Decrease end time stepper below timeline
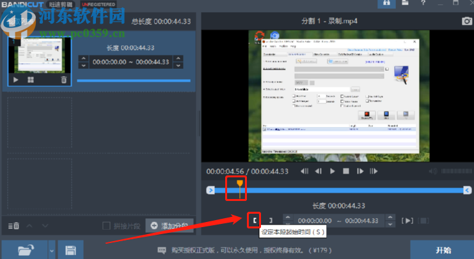This screenshot has height=259, width=474. click(390, 225)
